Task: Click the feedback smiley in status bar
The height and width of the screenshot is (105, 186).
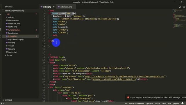Action: point(183,103)
